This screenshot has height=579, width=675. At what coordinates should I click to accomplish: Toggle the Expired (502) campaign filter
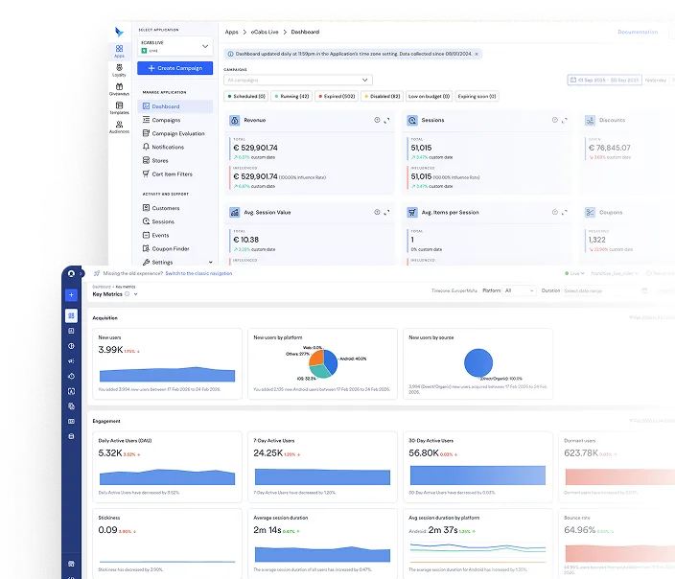pyautogui.click(x=337, y=97)
